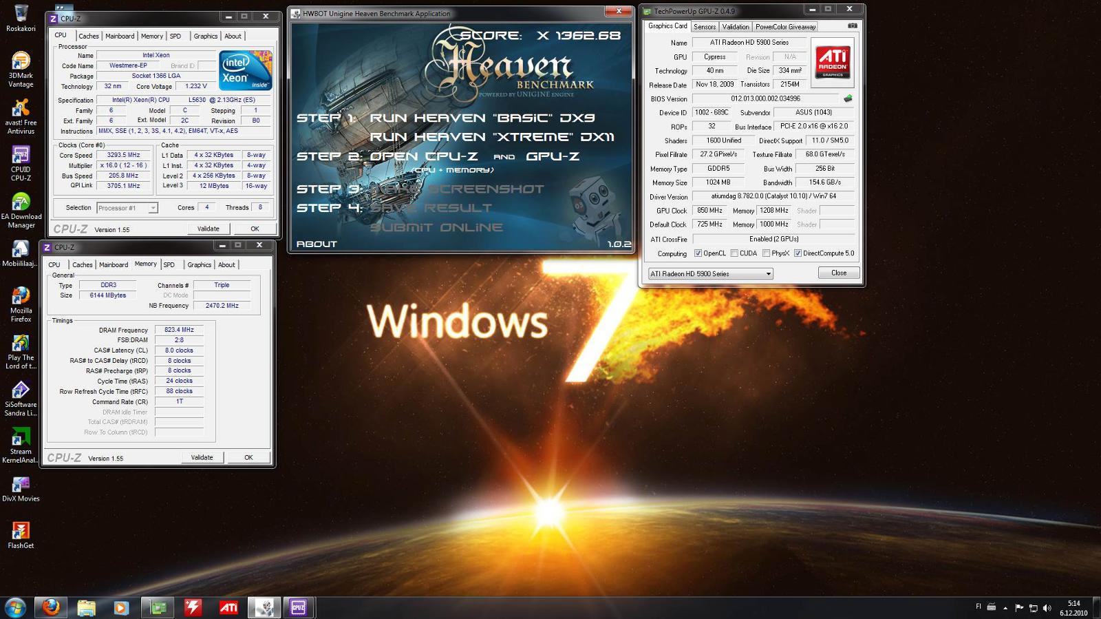This screenshot has width=1101, height=619.
Task: Select the Driver Version atiumdag field
Action: pos(773,196)
